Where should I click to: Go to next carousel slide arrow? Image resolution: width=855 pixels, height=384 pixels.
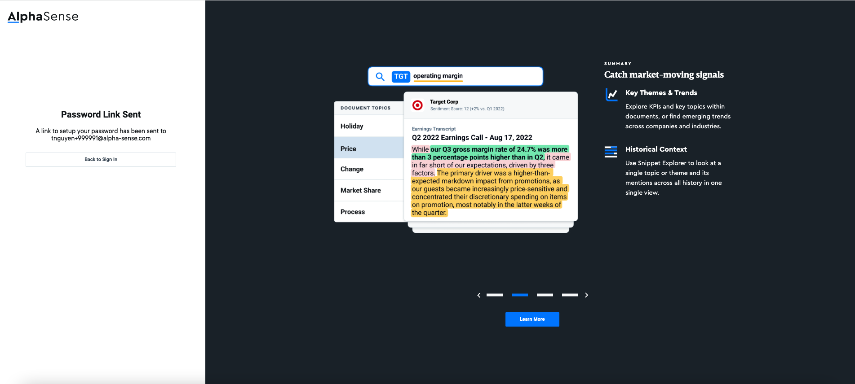click(586, 295)
